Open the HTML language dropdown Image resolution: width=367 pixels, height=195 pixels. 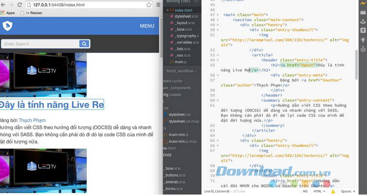point(320,191)
